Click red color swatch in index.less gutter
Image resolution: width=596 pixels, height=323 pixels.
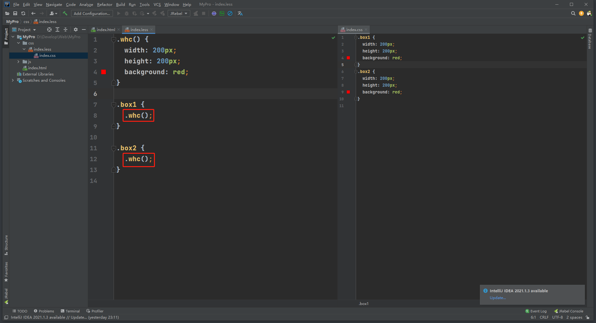pos(104,72)
